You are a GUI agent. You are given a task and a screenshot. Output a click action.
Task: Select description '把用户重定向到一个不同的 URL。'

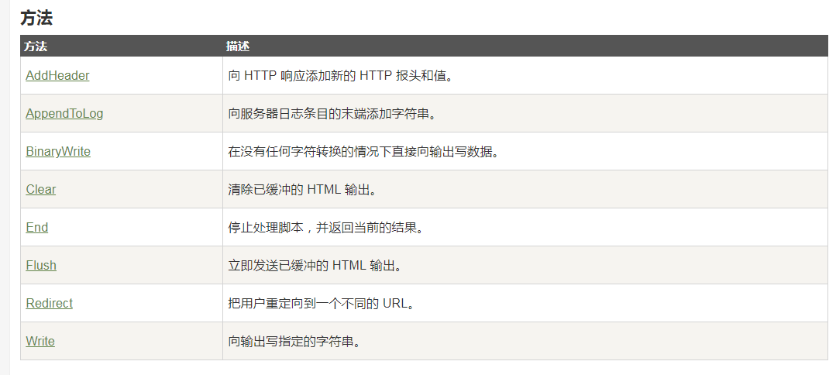tap(322, 303)
